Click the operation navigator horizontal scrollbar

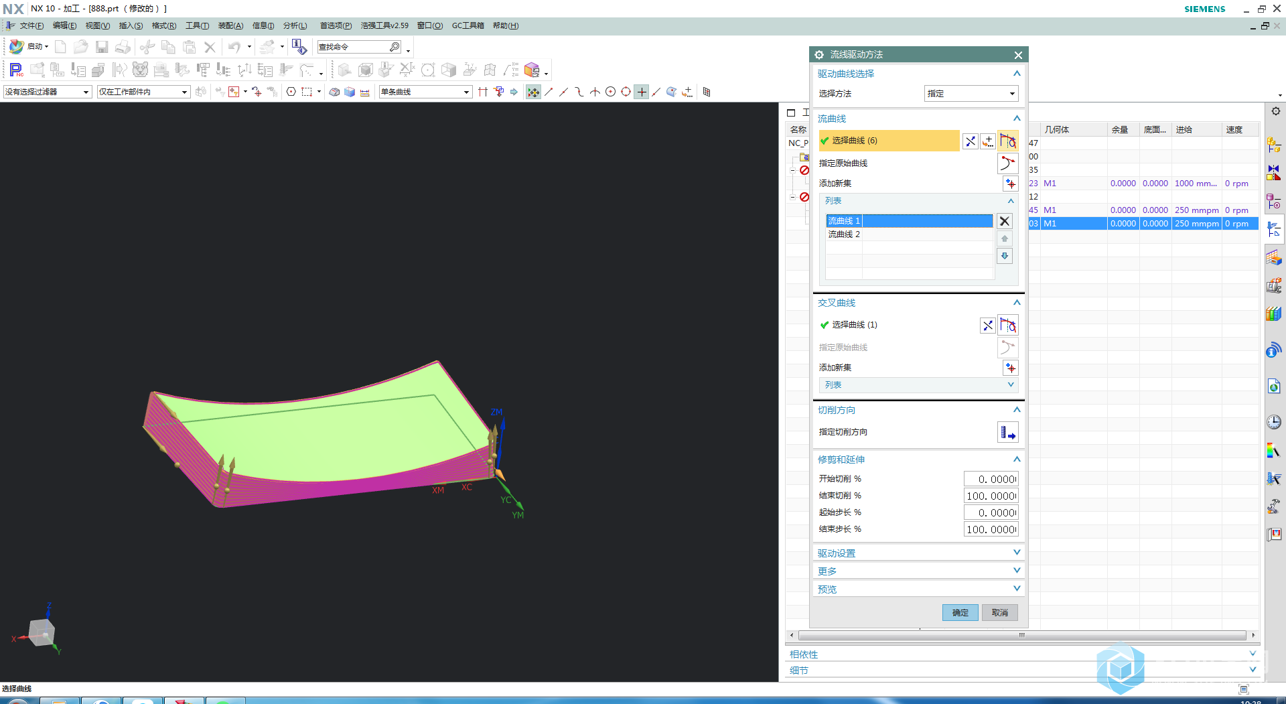pos(1022,635)
